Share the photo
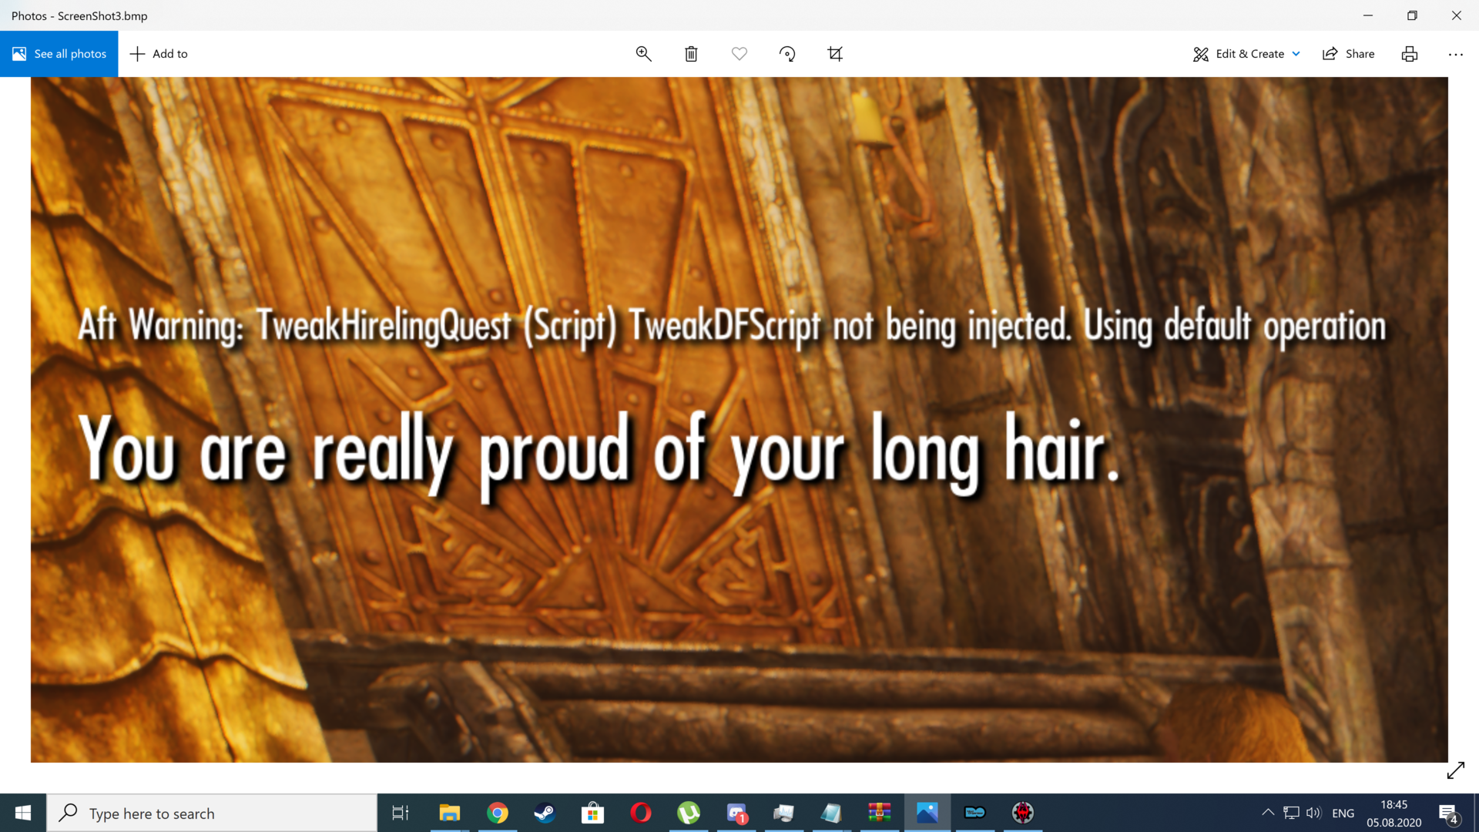This screenshot has height=832, width=1479. click(x=1349, y=54)
